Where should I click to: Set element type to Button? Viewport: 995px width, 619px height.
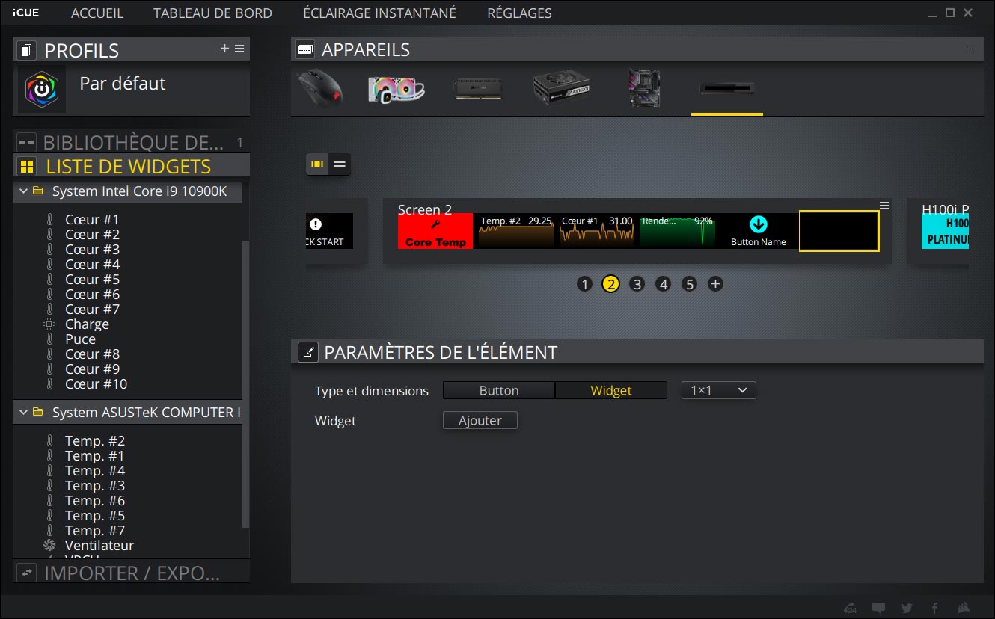[x=499, y=390]
